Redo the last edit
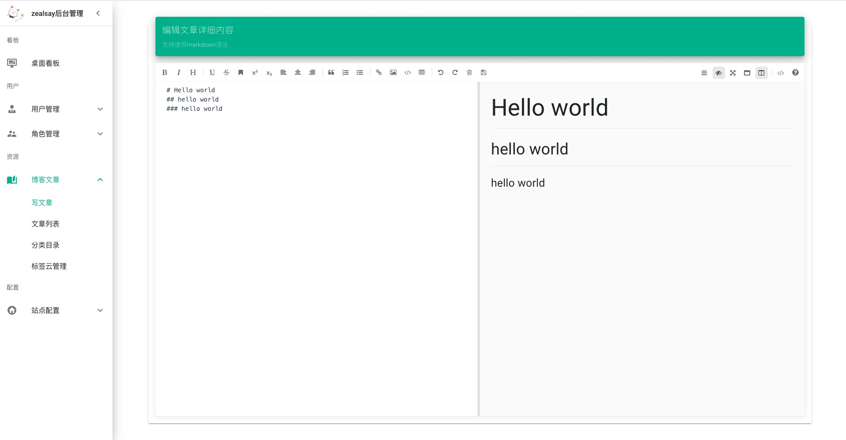This screenshot has height=440, width=846. point(455,72)
